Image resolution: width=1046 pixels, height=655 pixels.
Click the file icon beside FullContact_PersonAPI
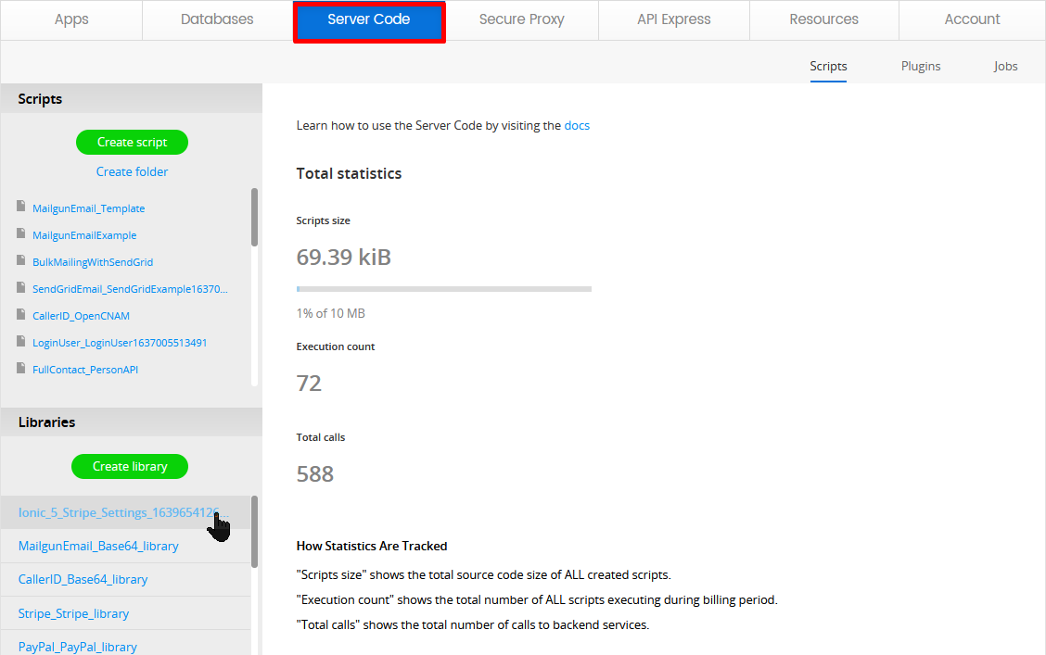click(x=21, y=368)
